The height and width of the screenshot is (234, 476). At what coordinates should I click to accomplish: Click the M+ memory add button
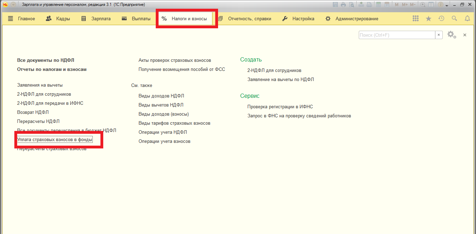pos(405,5)
